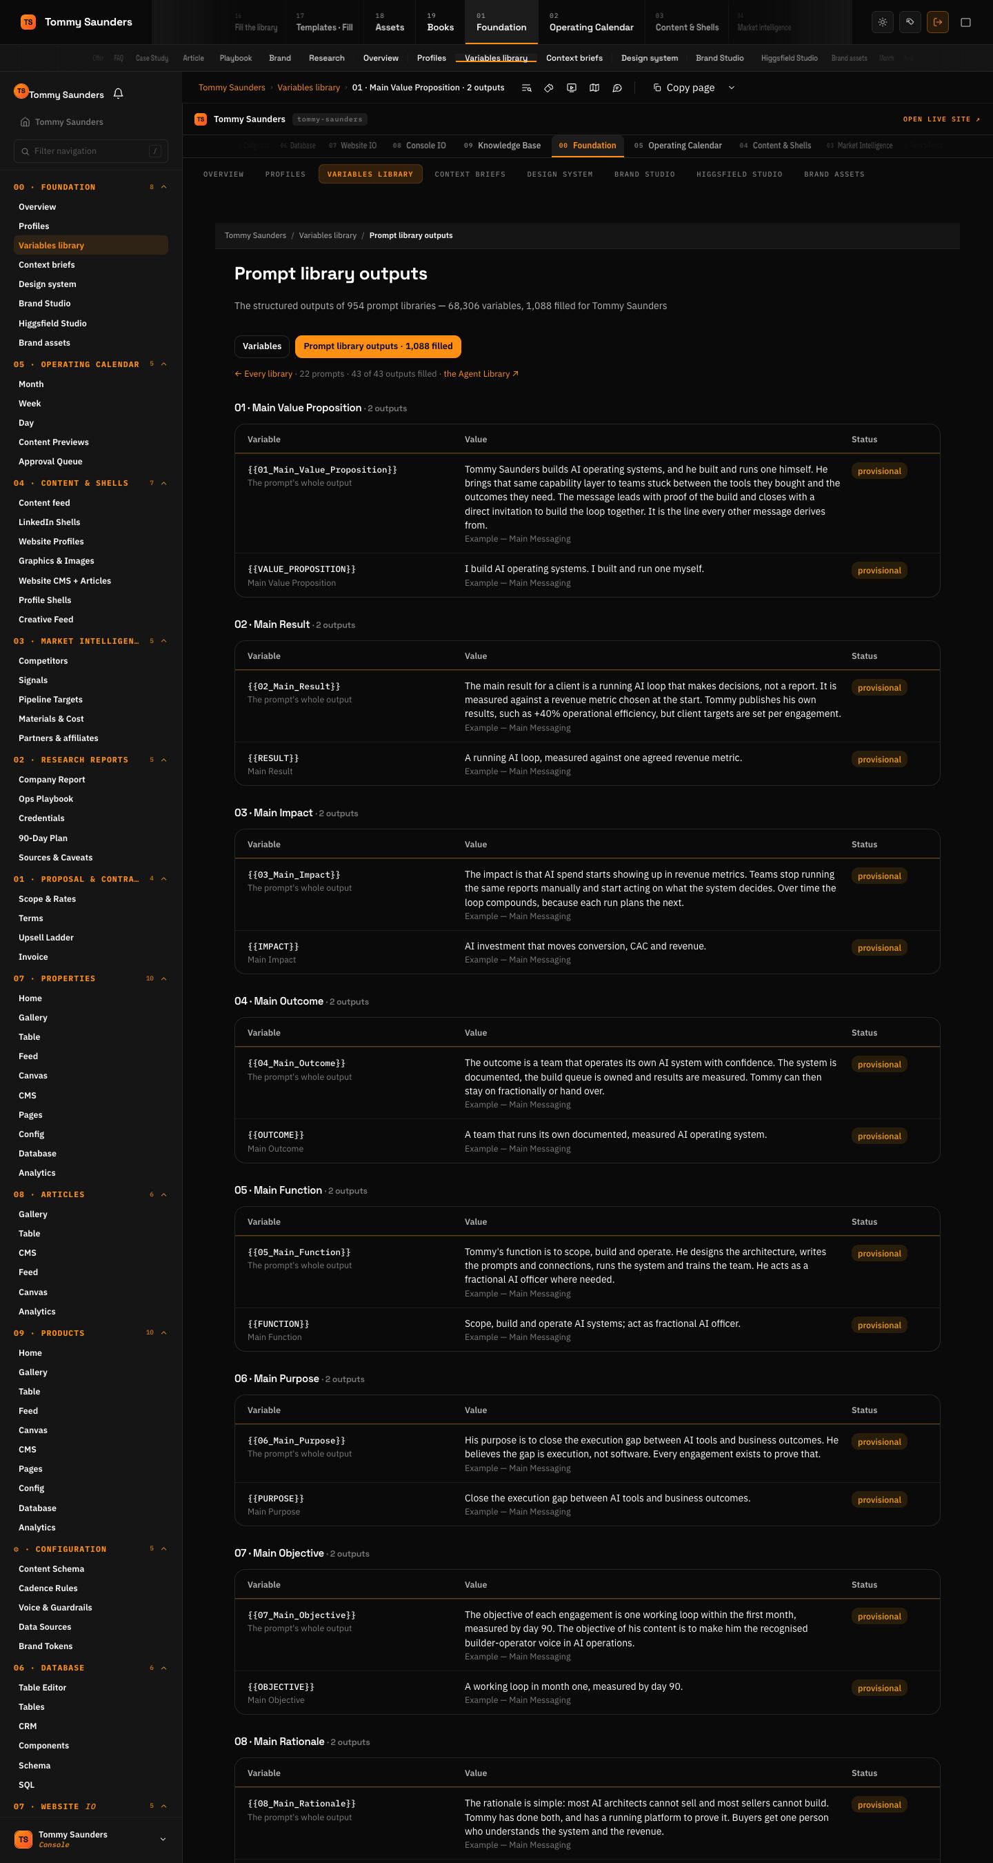Click the TS avatar in the site header row
Viewport: 993px width, 1863px height.
(x=201, y=119)
